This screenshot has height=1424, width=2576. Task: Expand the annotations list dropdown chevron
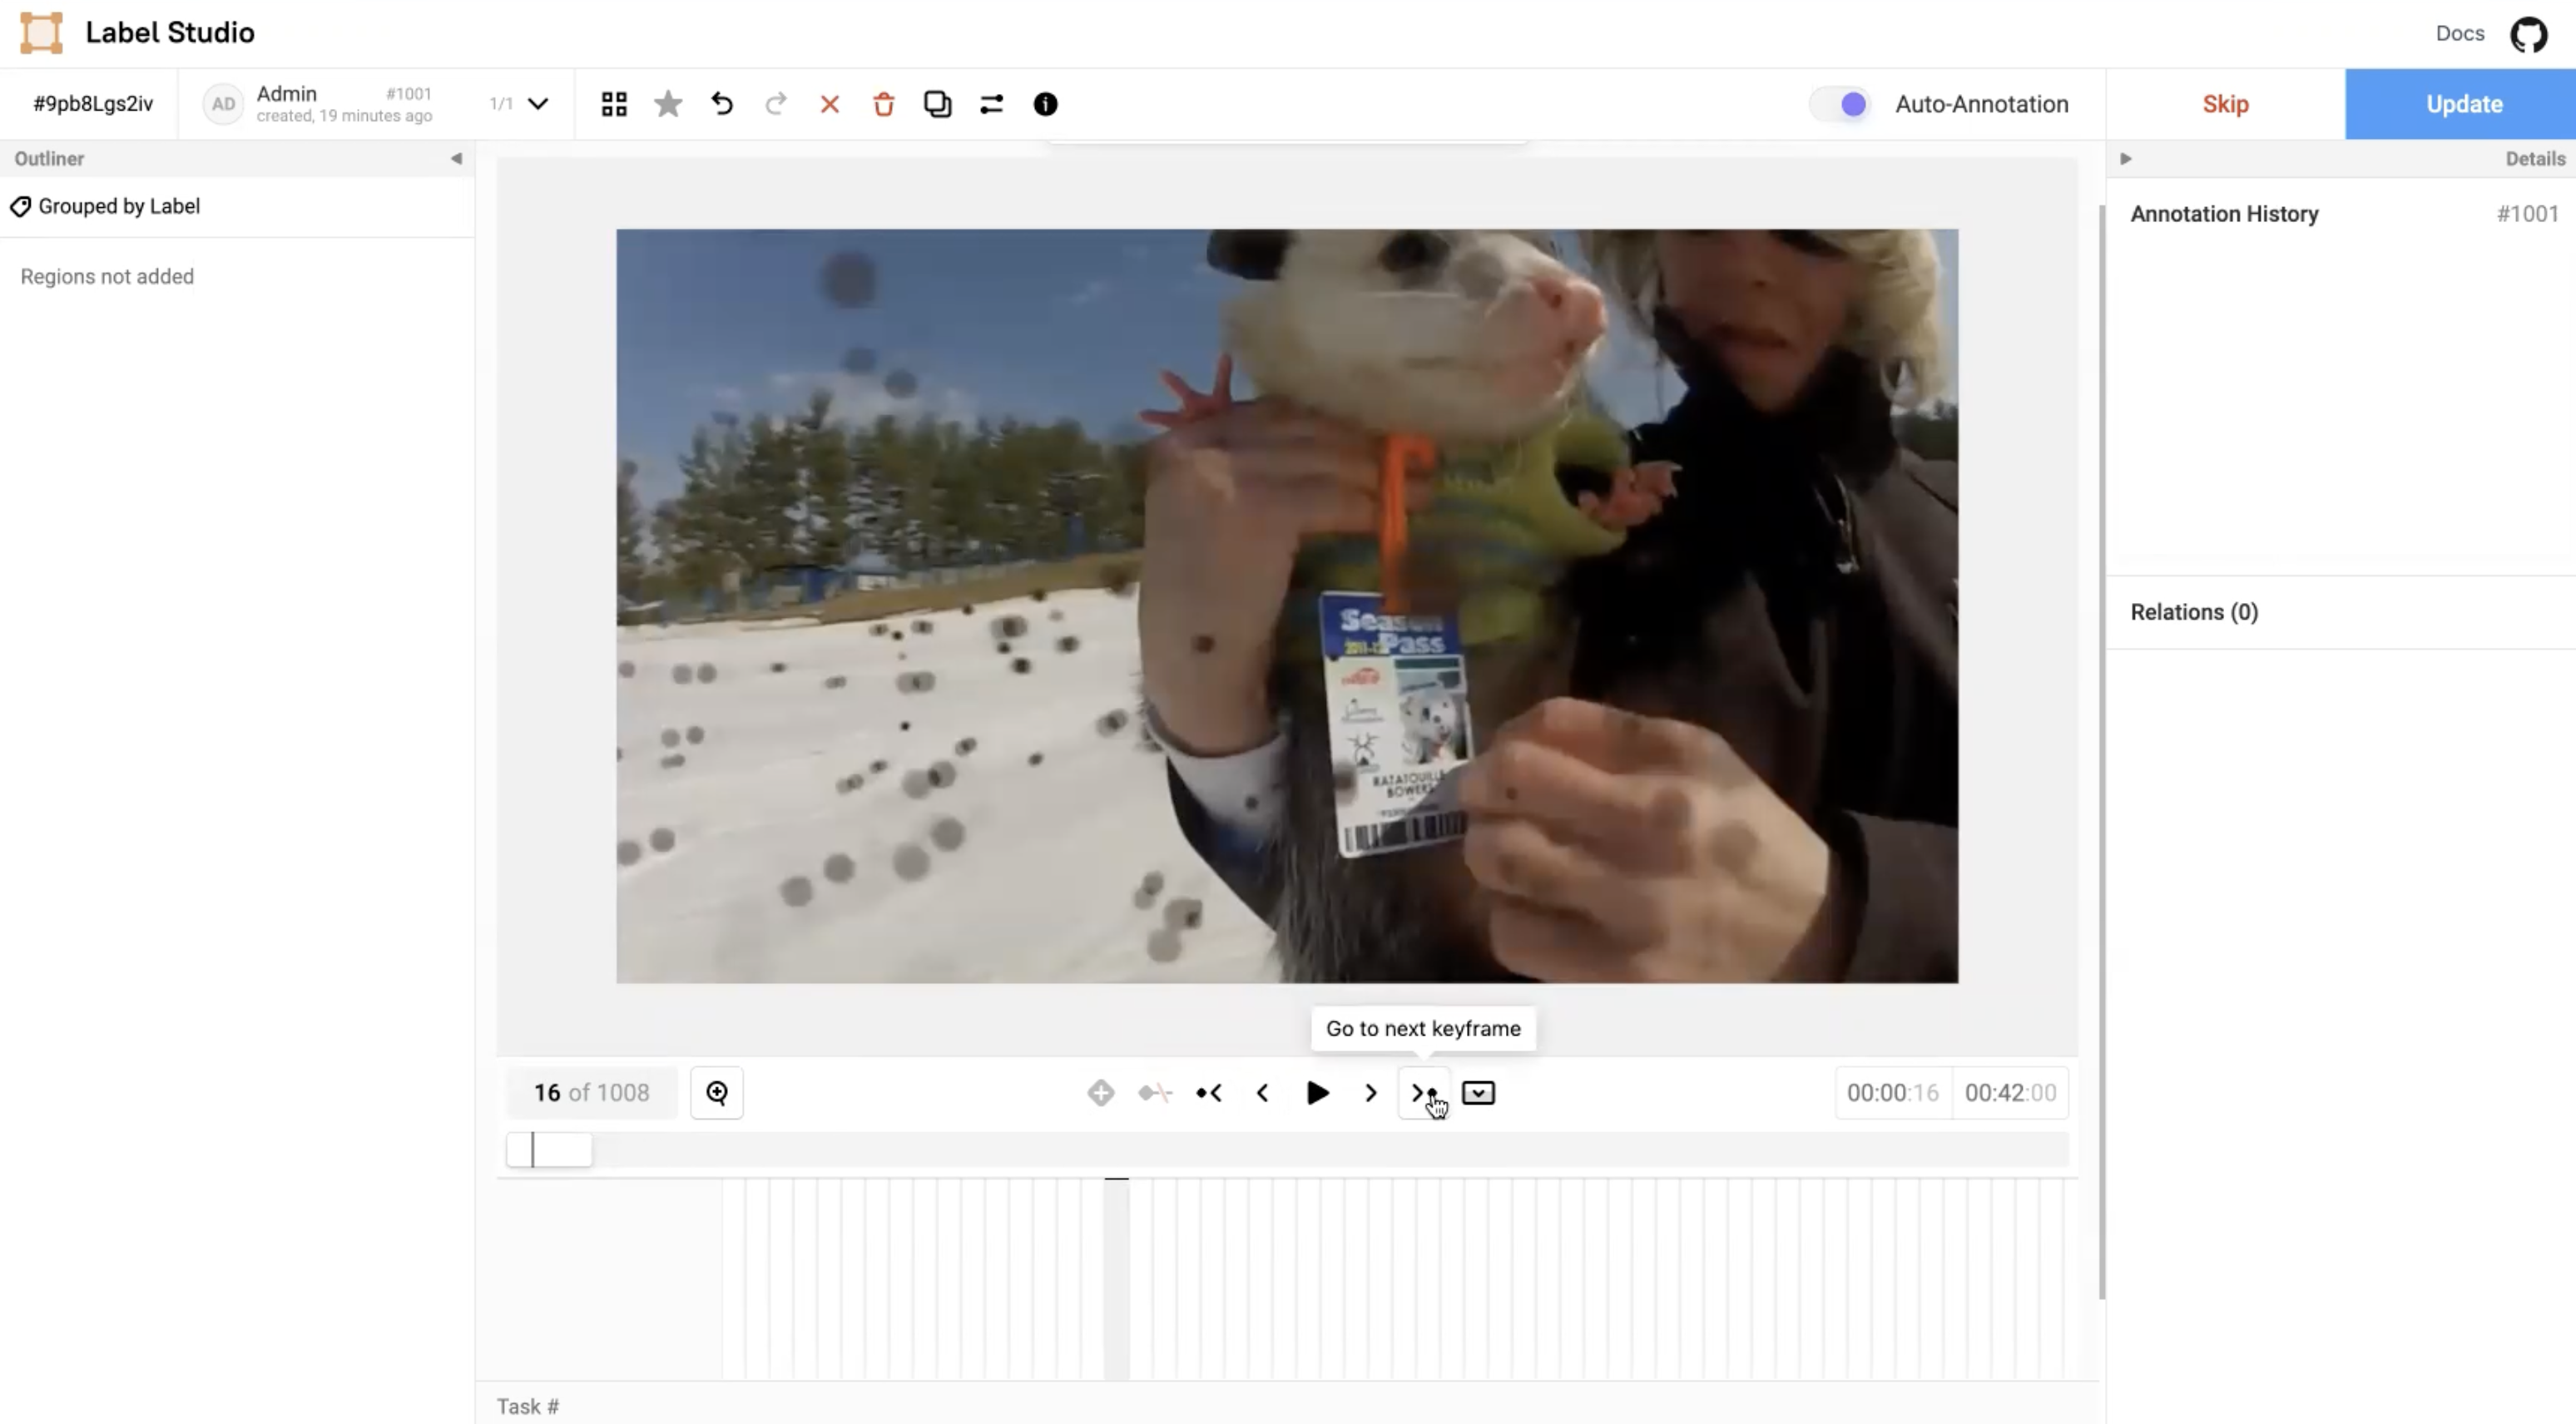[x=538, y=104]
